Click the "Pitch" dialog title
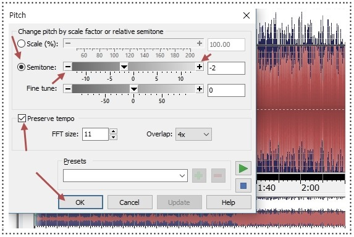354x237 pixels. point(17,15)
